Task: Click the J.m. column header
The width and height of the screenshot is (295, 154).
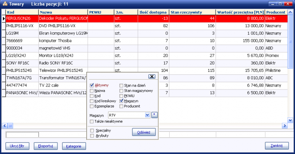Action: 126,12
